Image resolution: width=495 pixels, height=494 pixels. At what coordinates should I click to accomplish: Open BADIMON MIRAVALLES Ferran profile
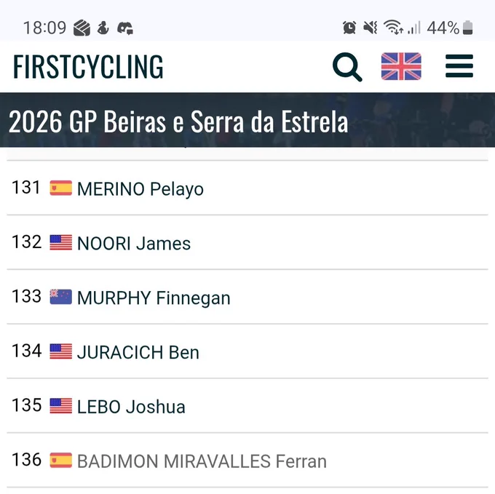click(202, 461)
